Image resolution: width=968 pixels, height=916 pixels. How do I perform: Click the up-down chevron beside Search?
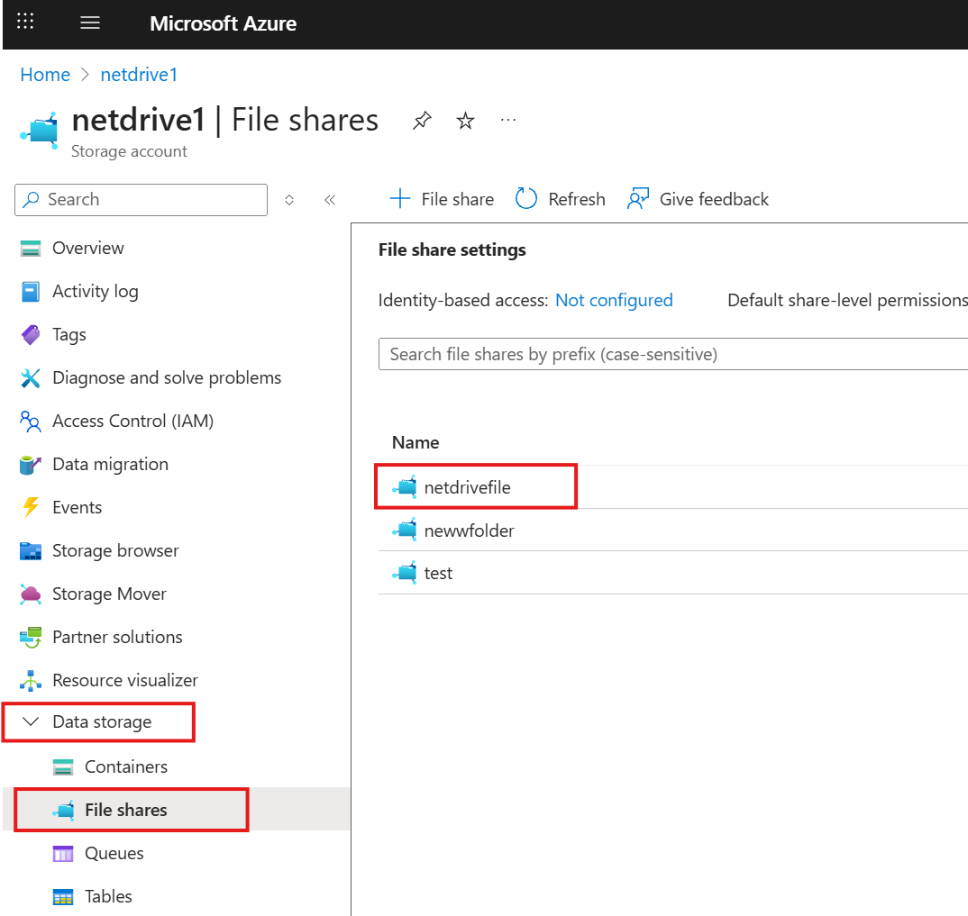[289, 200]
